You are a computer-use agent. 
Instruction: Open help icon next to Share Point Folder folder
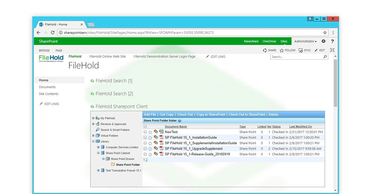click(180, 121)
